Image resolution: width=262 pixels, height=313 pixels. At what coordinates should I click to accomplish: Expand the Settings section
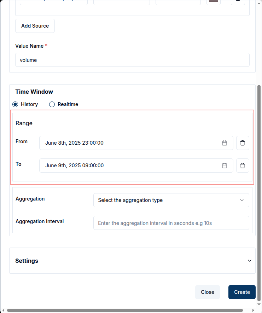(x=132, y=261)
